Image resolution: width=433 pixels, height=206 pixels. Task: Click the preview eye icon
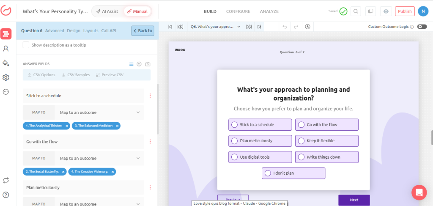coord(386,11)
